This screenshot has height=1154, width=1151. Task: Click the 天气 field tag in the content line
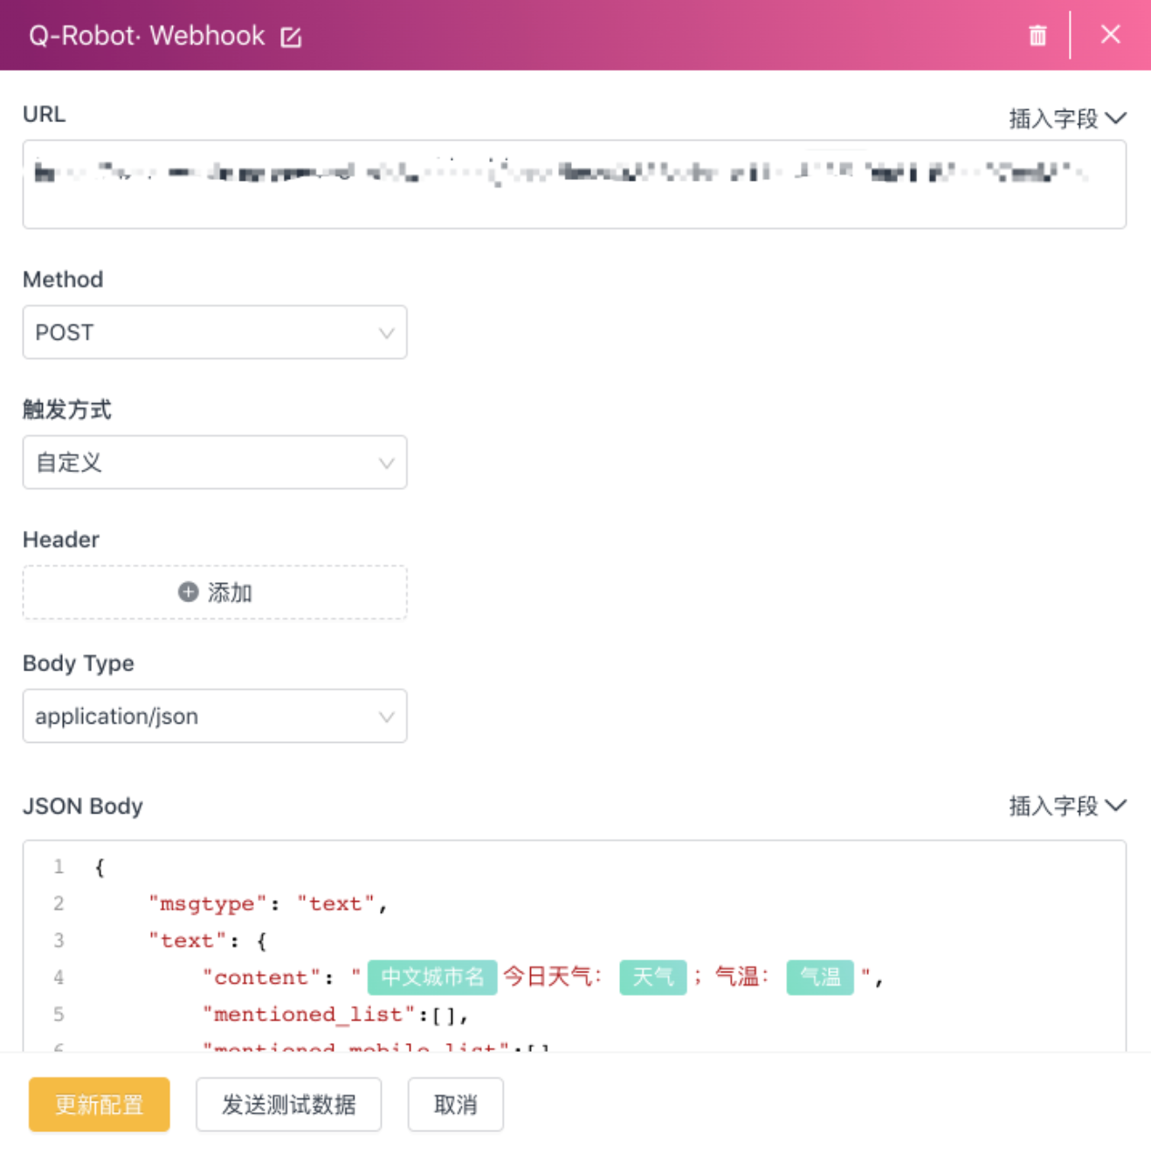[x=651, y=977]
